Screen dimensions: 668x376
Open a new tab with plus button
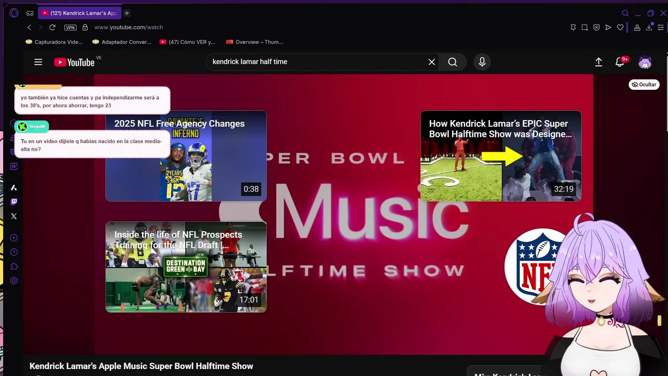[126, 13]
